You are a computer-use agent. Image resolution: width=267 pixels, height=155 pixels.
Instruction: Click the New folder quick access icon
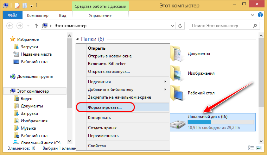pos(25,6)
